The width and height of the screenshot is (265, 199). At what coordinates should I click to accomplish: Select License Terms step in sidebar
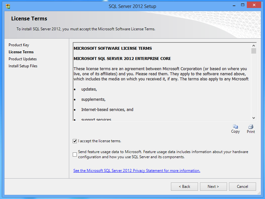click(x=21, y=52)
